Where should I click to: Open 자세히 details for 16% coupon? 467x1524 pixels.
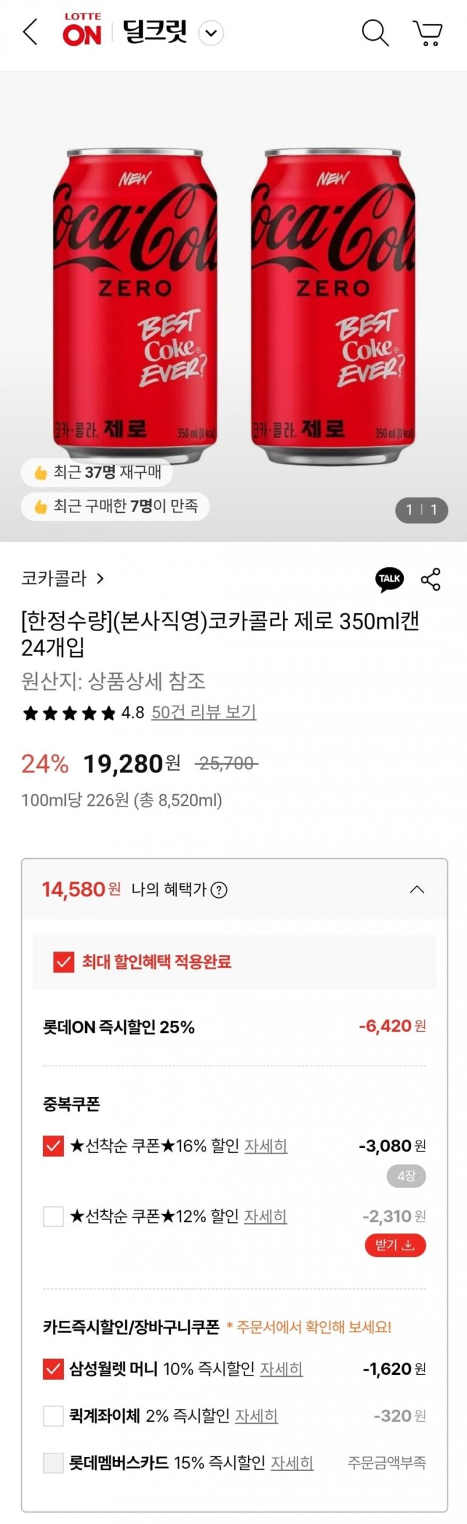[266, 1146]
